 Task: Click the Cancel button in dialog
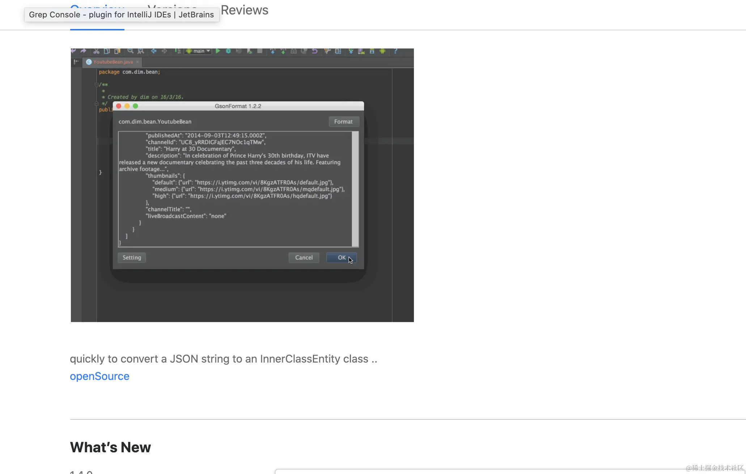[304, 258]
